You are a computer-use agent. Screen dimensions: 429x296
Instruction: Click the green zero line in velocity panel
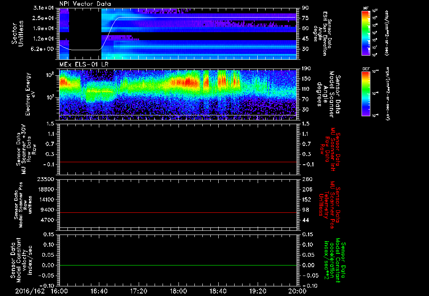[178, 265]
